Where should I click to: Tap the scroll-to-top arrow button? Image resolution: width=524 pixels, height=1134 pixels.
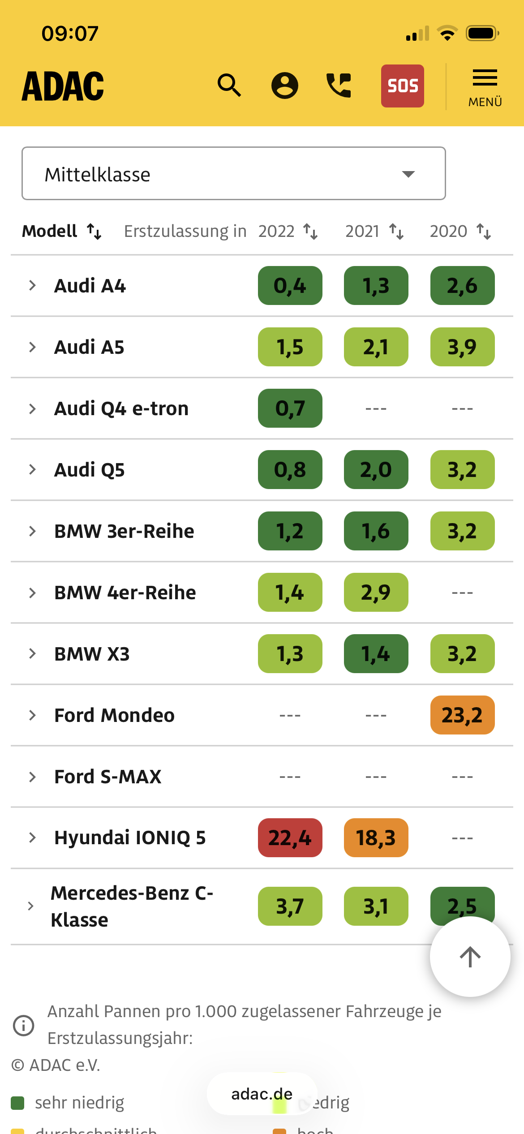[470, 957]
